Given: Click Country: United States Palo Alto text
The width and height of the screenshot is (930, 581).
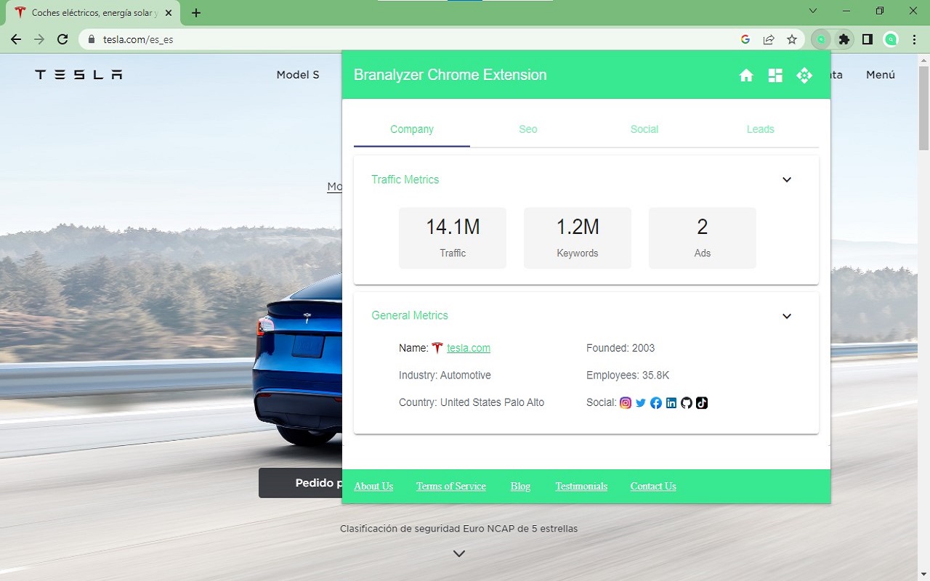Looking at the screenshot, I should click(472, 402).
